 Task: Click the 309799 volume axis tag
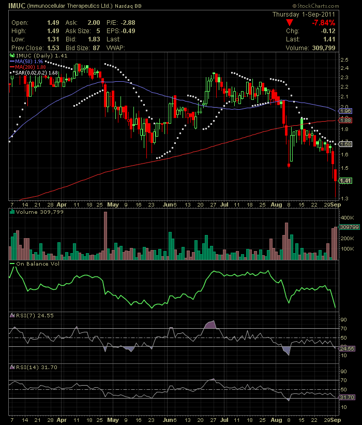(349, 227)
